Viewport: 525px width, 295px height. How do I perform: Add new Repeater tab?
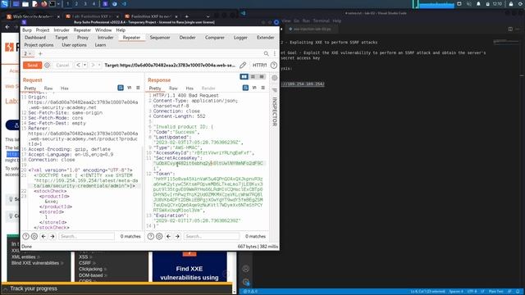[40, 53]
